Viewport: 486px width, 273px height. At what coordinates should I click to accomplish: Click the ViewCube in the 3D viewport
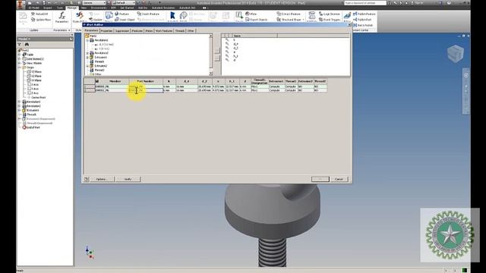click(x=456, y=53)
